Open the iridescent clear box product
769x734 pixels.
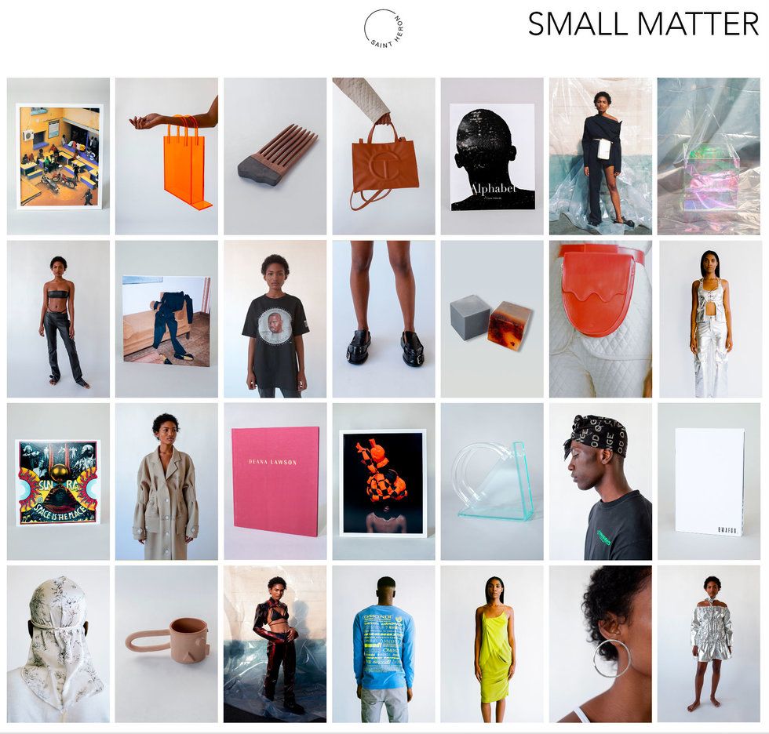(x=709, y=156)
